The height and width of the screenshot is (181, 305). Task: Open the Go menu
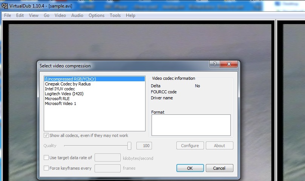pyautogui.click(x=46, y=15)
